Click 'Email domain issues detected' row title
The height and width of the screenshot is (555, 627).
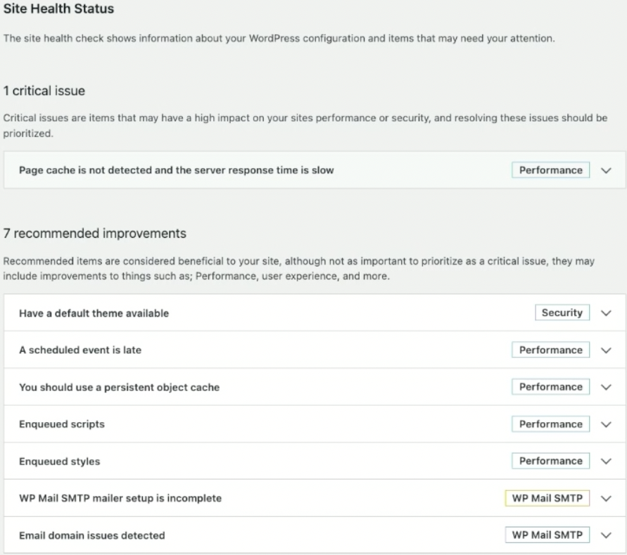coord(92,535)
